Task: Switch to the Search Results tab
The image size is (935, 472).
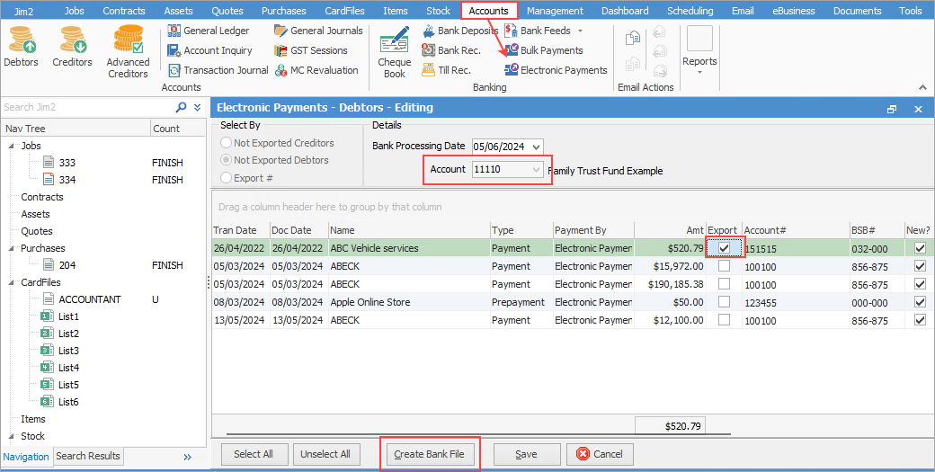Action: (x=88, y=456)
